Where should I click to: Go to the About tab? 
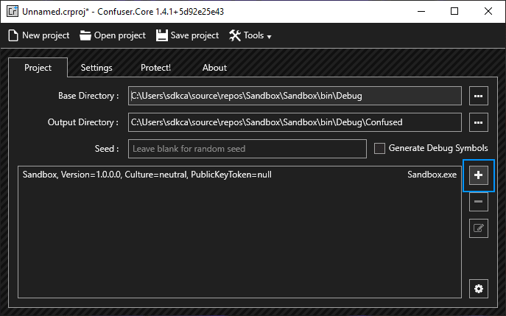[214, 68]
